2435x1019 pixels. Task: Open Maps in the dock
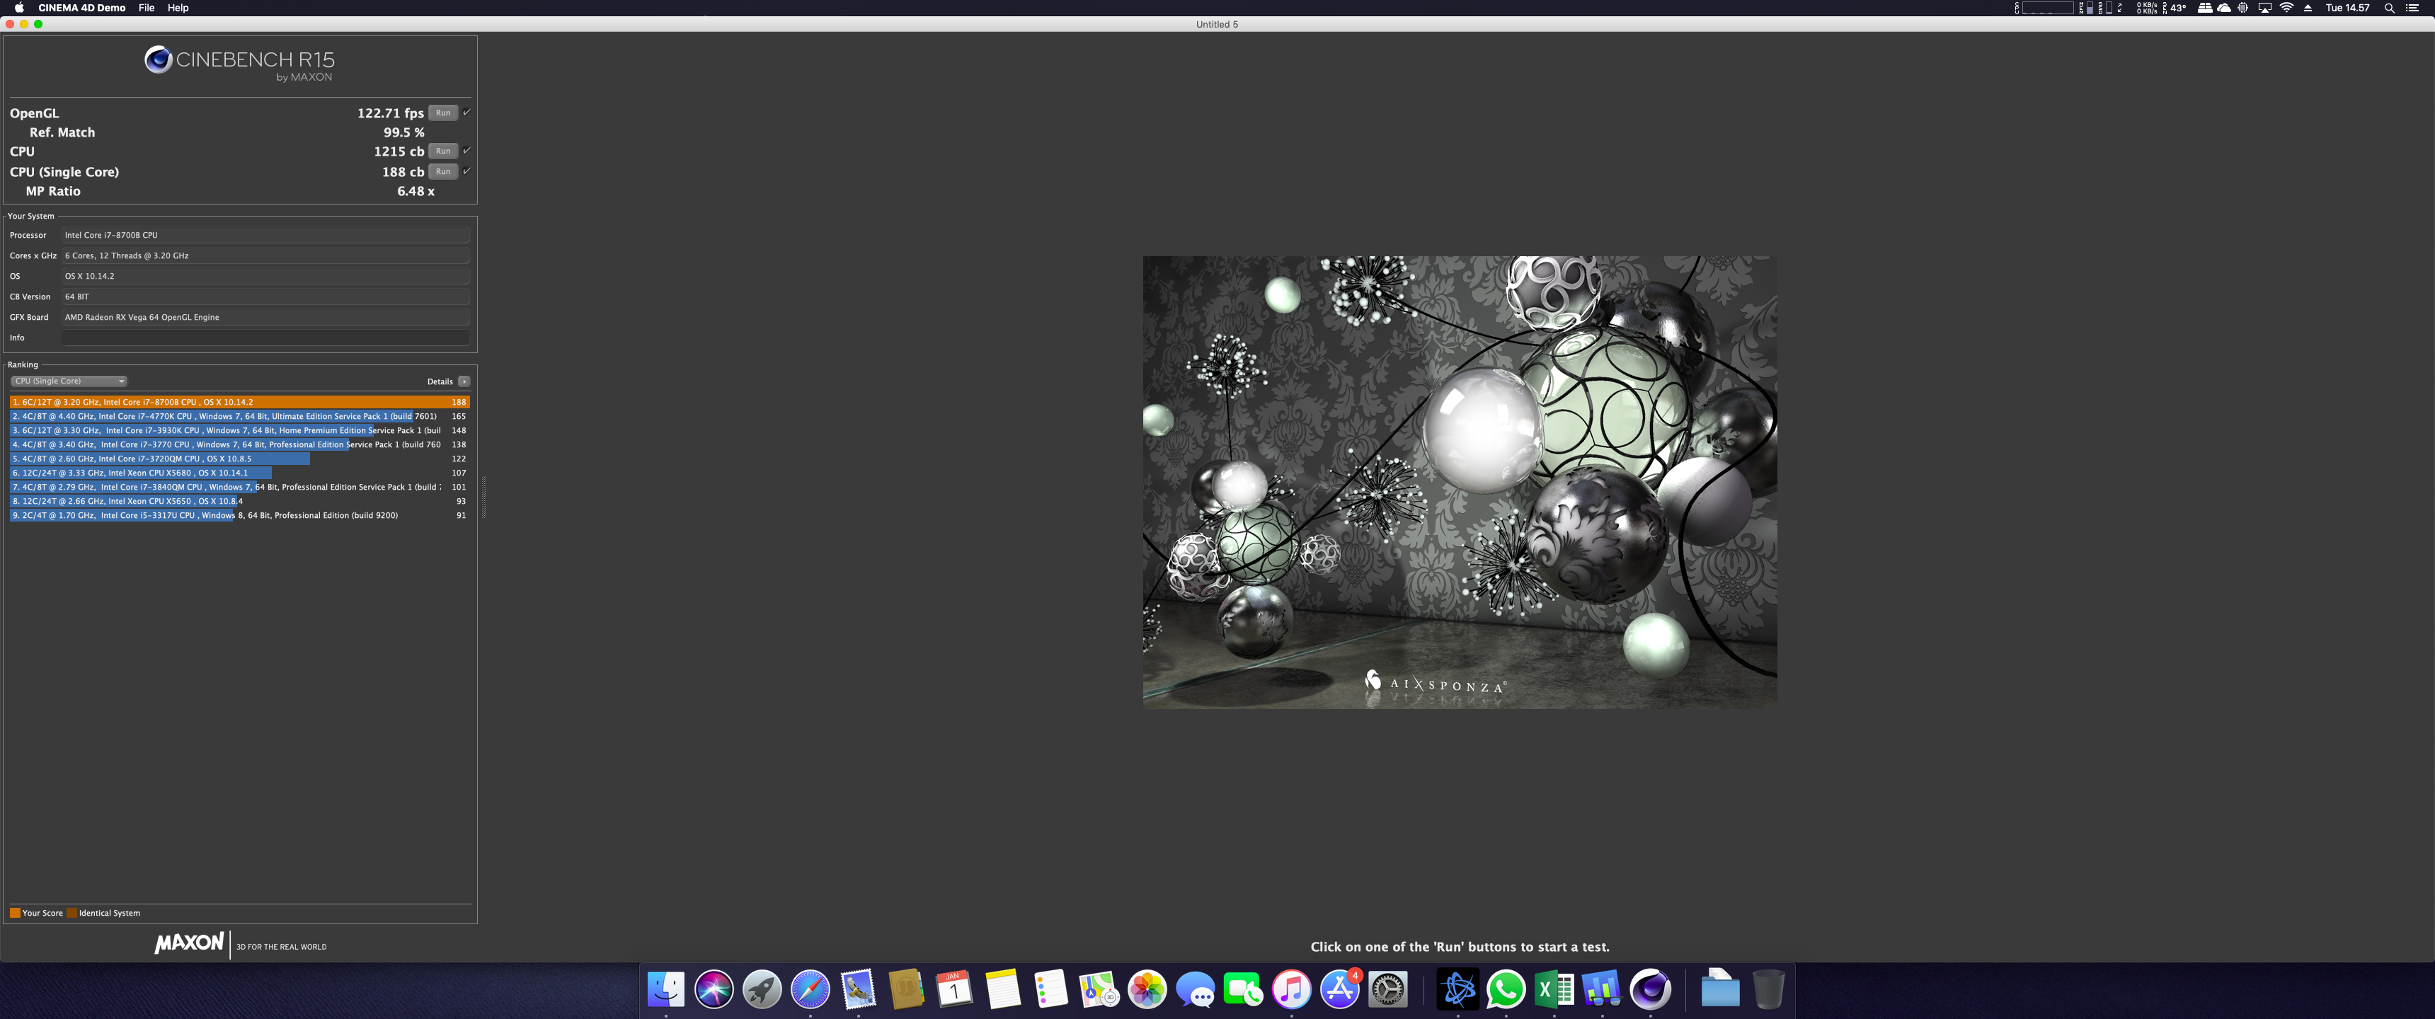click(x=1099, y=990)
